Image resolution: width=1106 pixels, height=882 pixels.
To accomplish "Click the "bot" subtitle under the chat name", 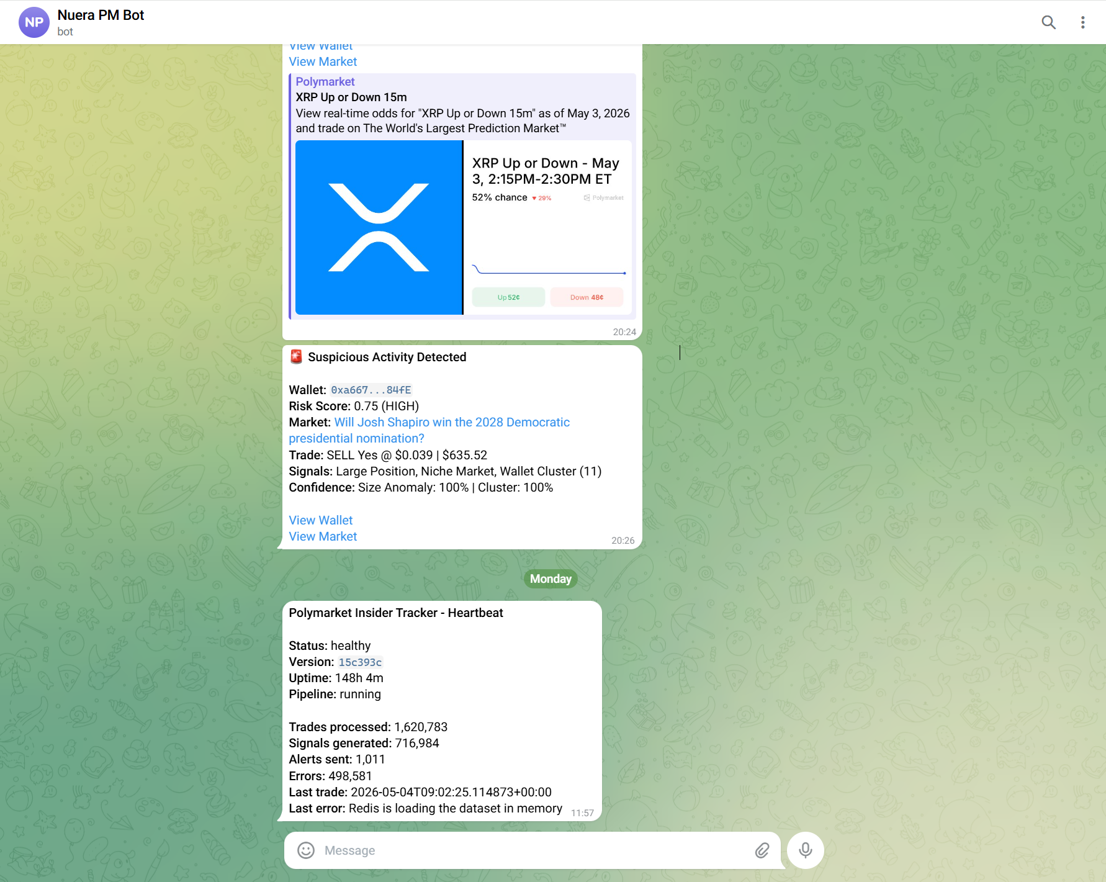I will tap(65, 32).
